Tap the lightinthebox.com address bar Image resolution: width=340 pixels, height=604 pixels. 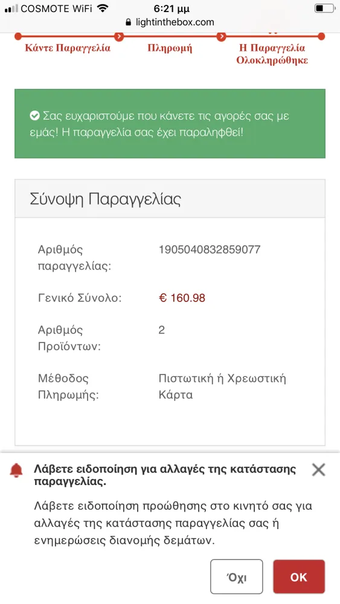pyautogui.click(x=170, y=22)
